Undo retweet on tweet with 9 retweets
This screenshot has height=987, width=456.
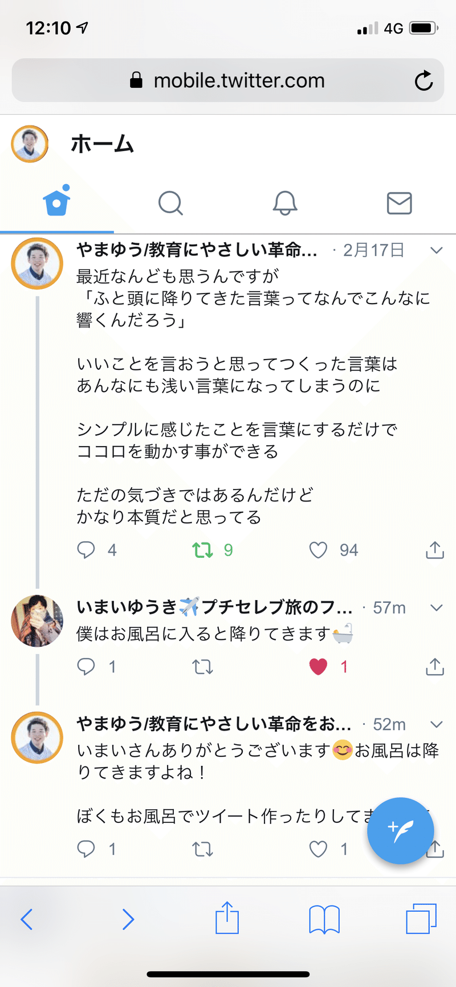point(202,550)
